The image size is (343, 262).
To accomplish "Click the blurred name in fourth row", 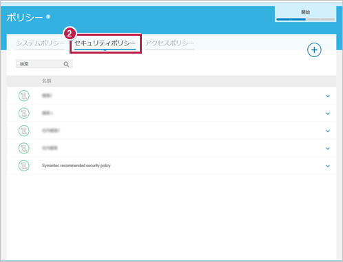I will click(x=50, y=148).
